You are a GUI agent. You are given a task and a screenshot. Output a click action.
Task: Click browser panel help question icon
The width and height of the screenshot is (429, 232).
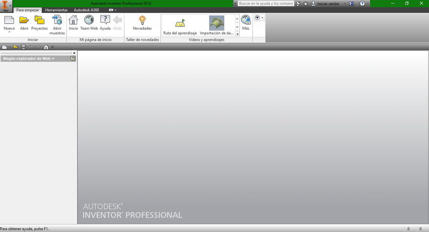tap(73, 58)
